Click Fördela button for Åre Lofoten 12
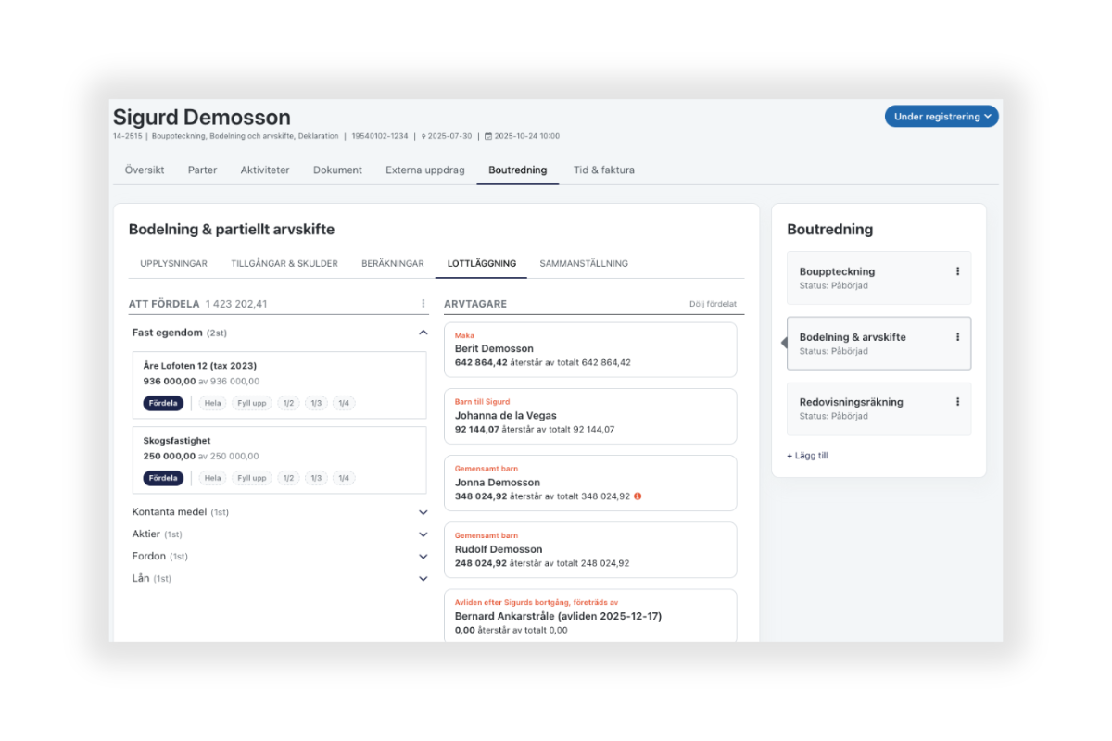1112x741 pixels. pos(163,403)
